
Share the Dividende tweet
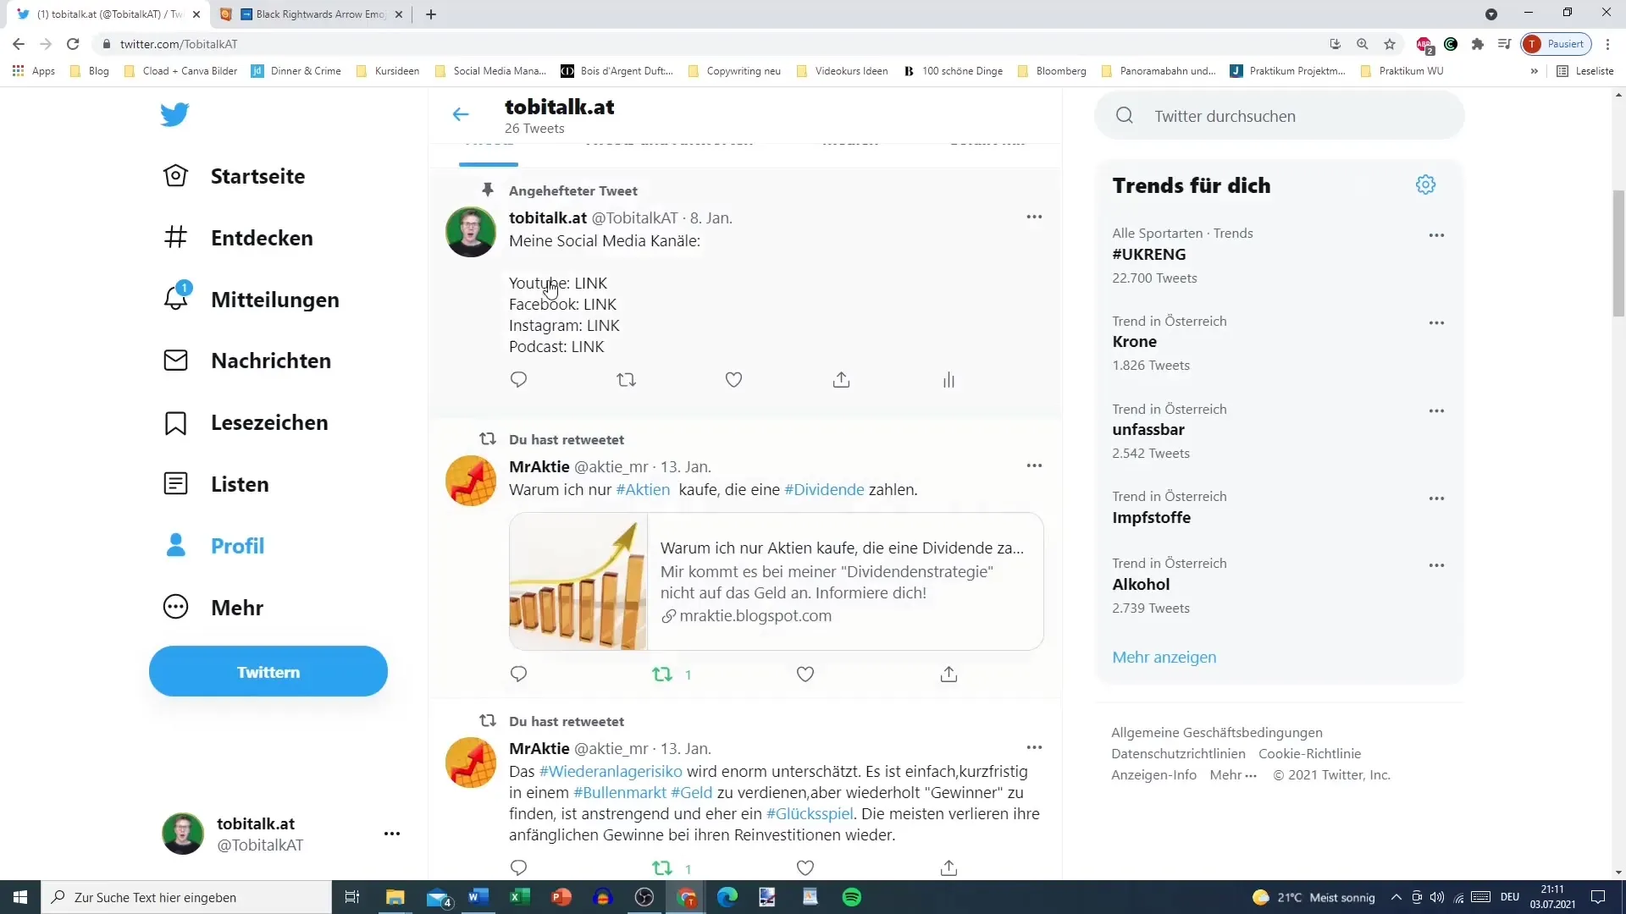tap(948, 674)
